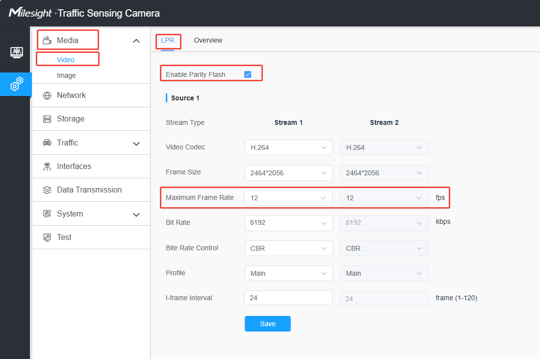
Task: Collapse the Media section chevron
Action: [136, 41]
